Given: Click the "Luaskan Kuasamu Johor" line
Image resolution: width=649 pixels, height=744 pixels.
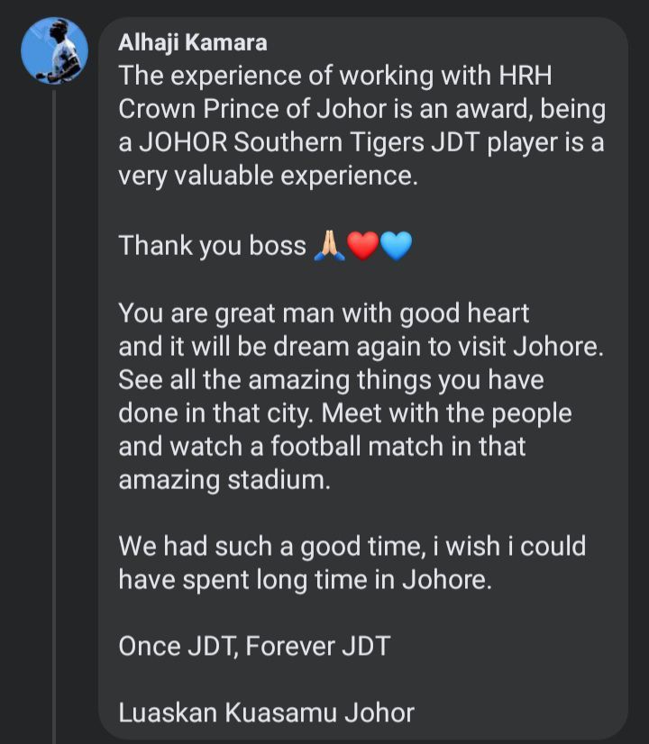Looking at the screenshot, I should click(266, 712).
